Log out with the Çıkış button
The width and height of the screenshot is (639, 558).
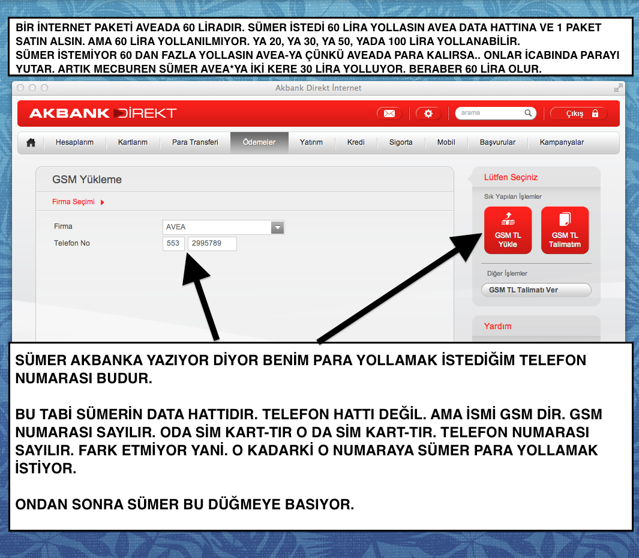[578, 114]
